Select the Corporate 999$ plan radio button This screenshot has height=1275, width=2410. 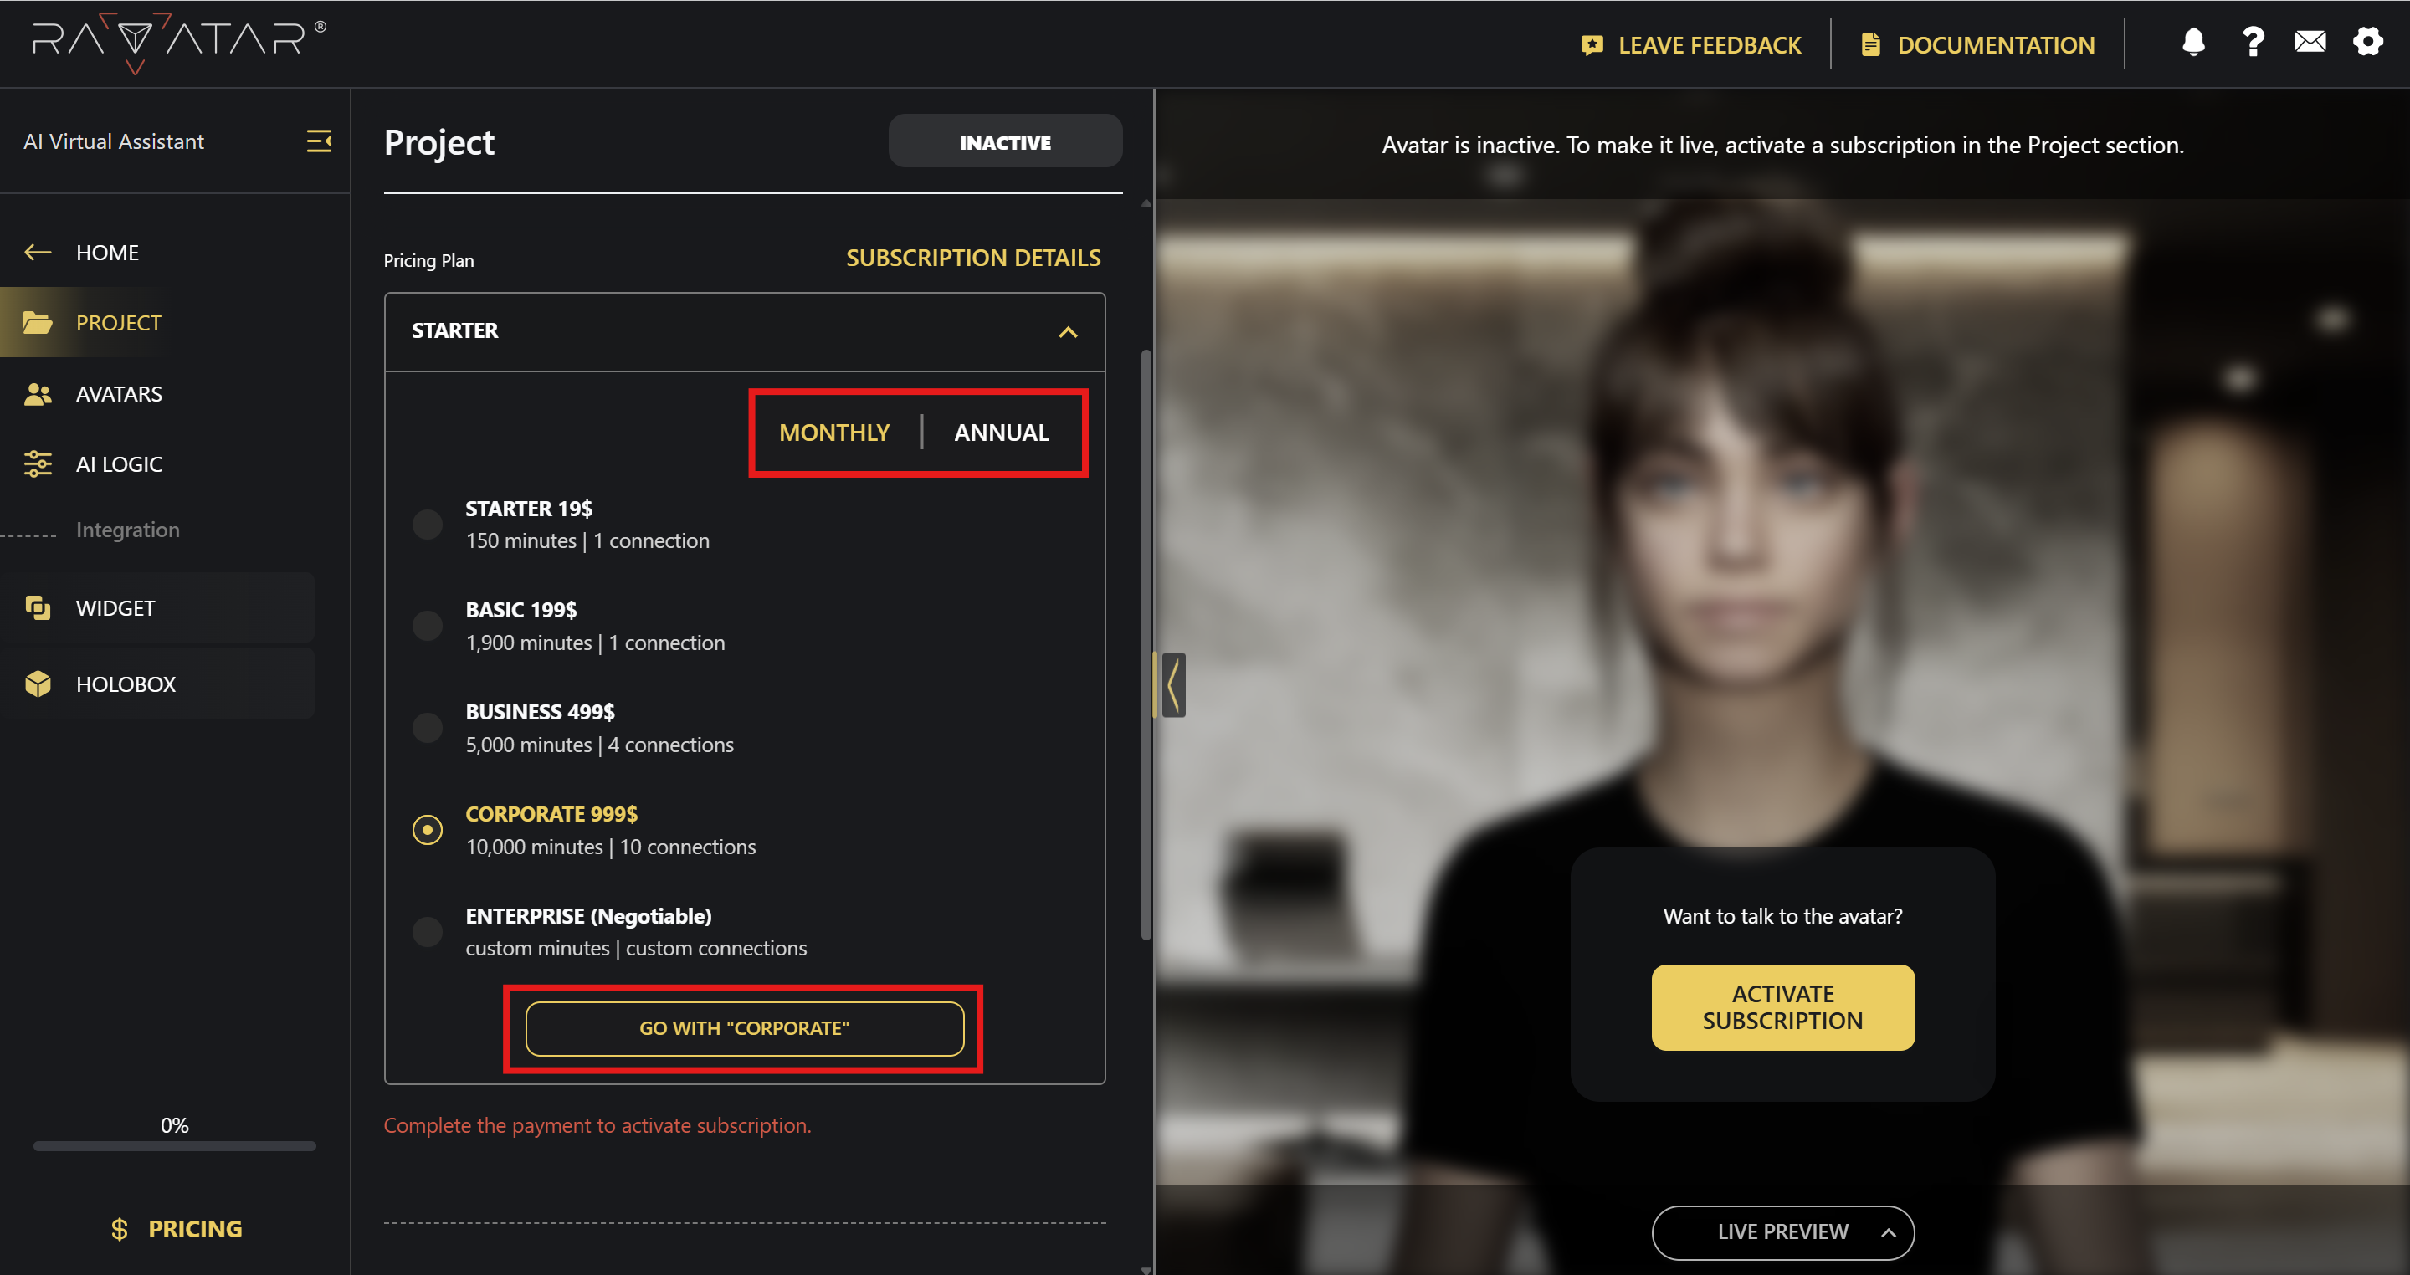[x=428, y=829]
